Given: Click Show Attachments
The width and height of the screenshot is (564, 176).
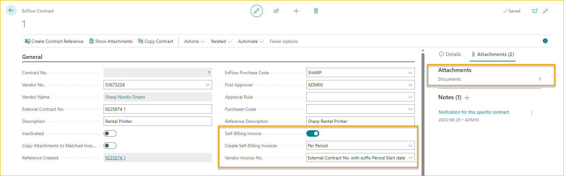Looking at the screenshot, I should [111, 41].
